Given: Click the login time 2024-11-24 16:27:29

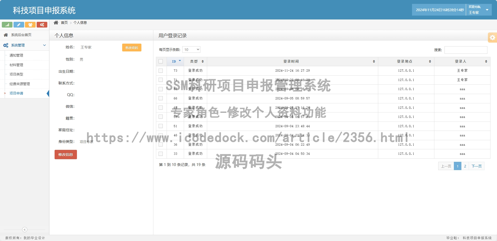Looking at the screenshot, I should (x=292, y=71).
